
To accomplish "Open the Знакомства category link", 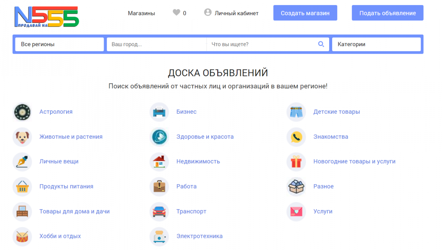I will pyautogui.click(x=330, y=137).
